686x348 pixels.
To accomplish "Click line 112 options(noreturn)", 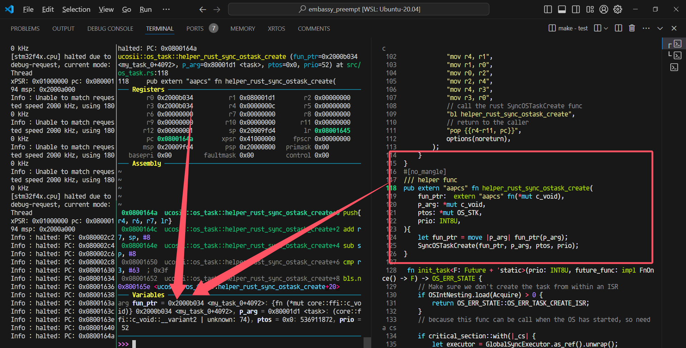I will [x=478, y=139].
